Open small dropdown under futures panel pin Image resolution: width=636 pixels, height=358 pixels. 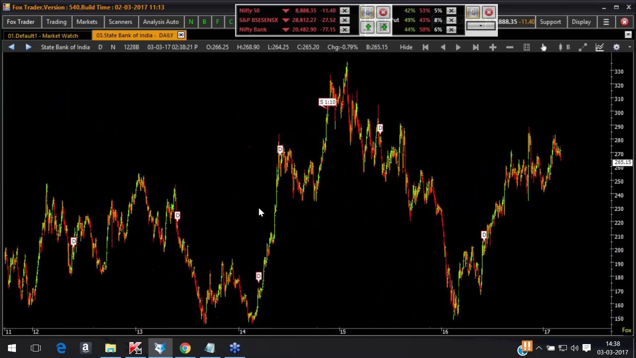tap(480, 25)
